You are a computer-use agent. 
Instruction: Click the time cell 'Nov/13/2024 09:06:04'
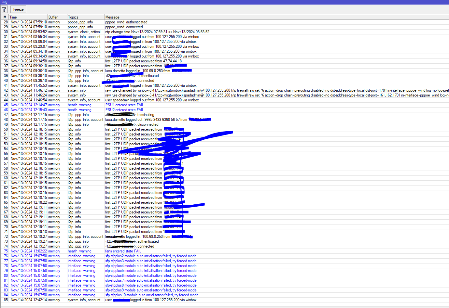[x=29, y=42]
